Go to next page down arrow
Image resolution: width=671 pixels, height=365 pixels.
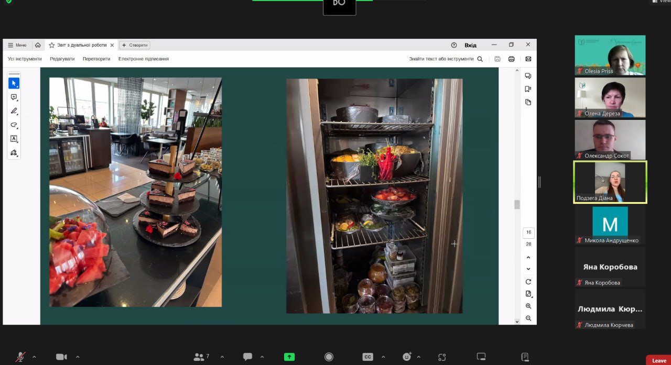[x=528, y=269]
